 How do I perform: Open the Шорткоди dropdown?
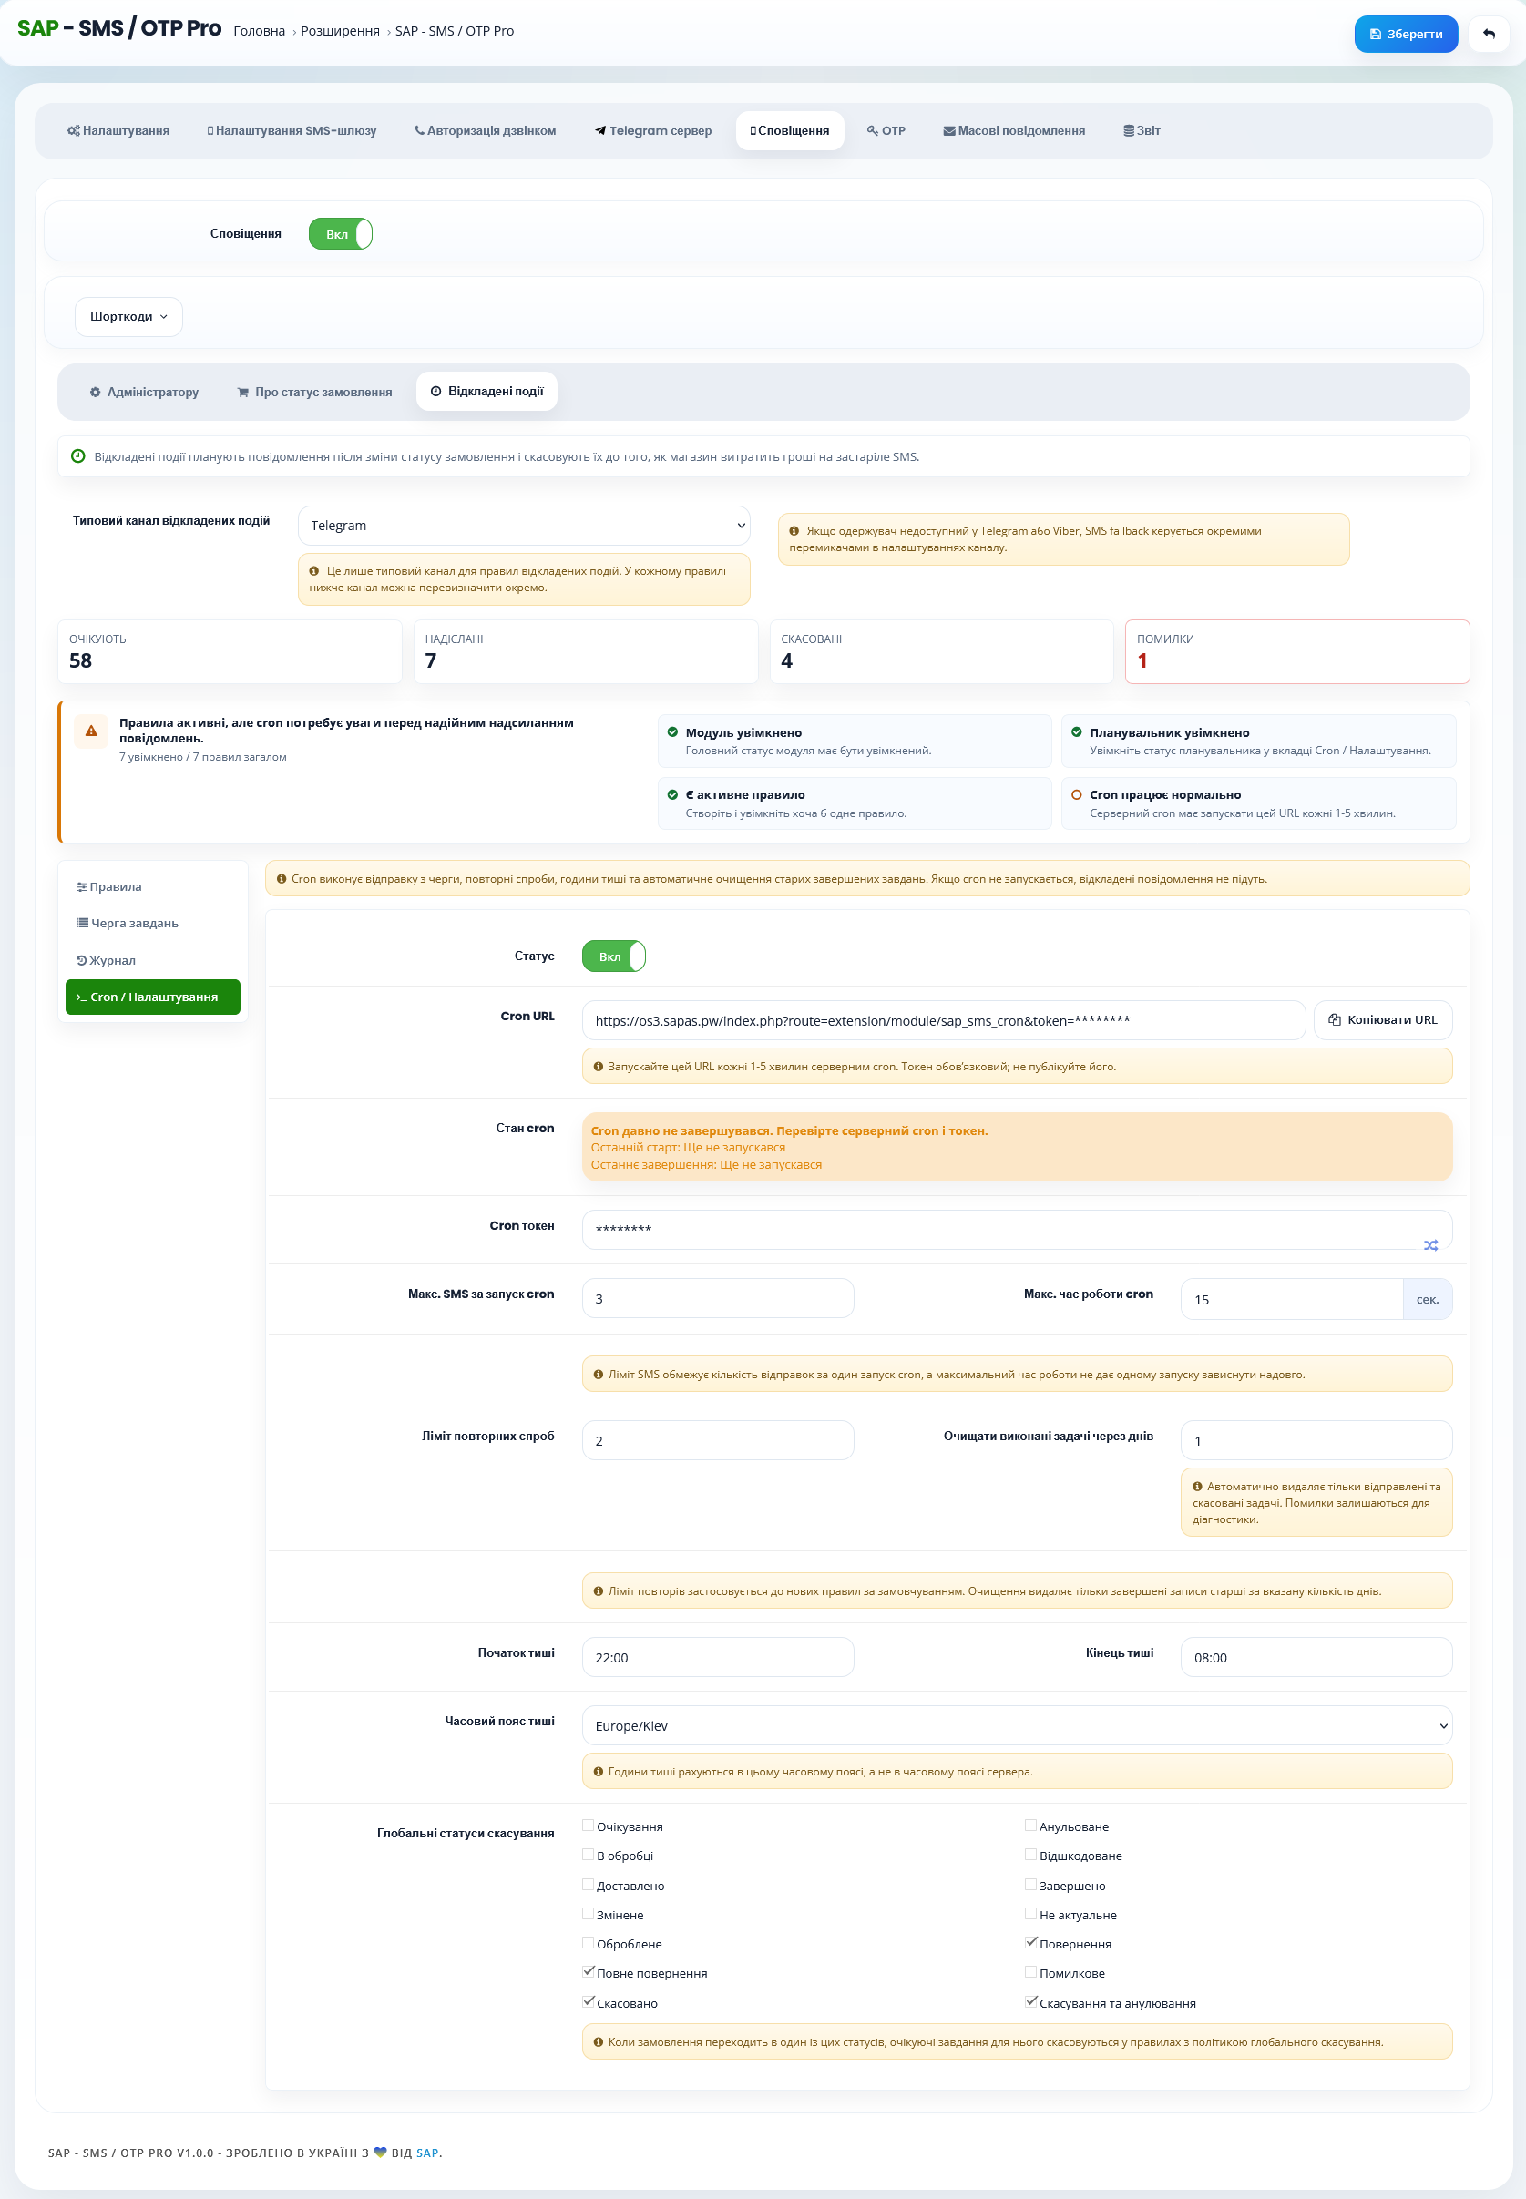click(129, 316)
